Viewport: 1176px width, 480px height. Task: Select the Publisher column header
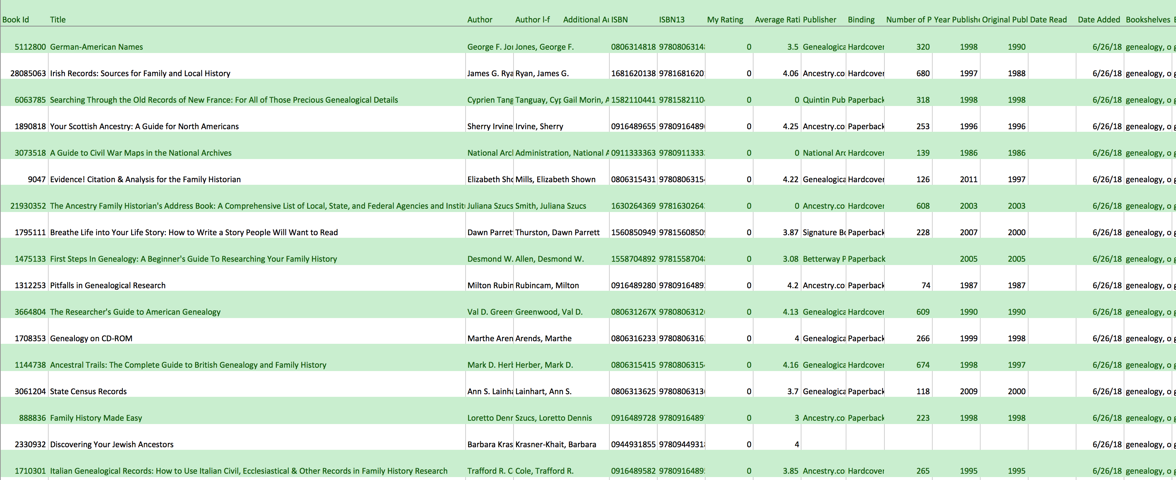(x=820, y=20)
